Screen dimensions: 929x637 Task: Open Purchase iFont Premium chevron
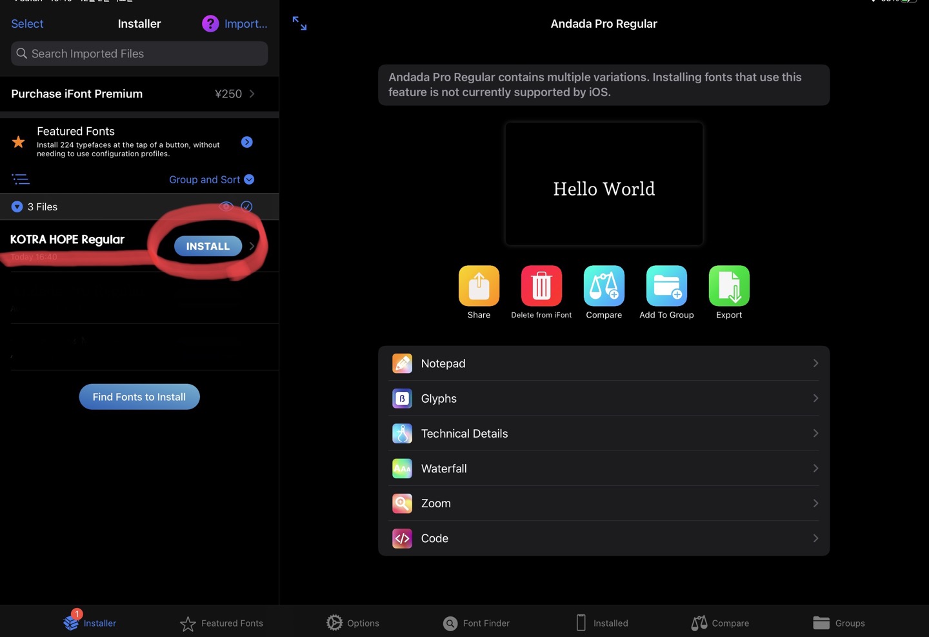pos(252,94)
